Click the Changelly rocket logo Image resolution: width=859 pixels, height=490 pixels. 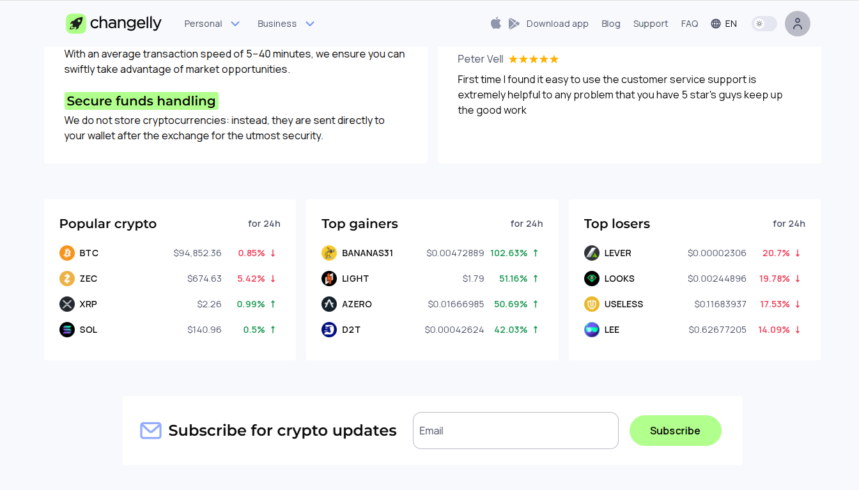click(76, 24)
